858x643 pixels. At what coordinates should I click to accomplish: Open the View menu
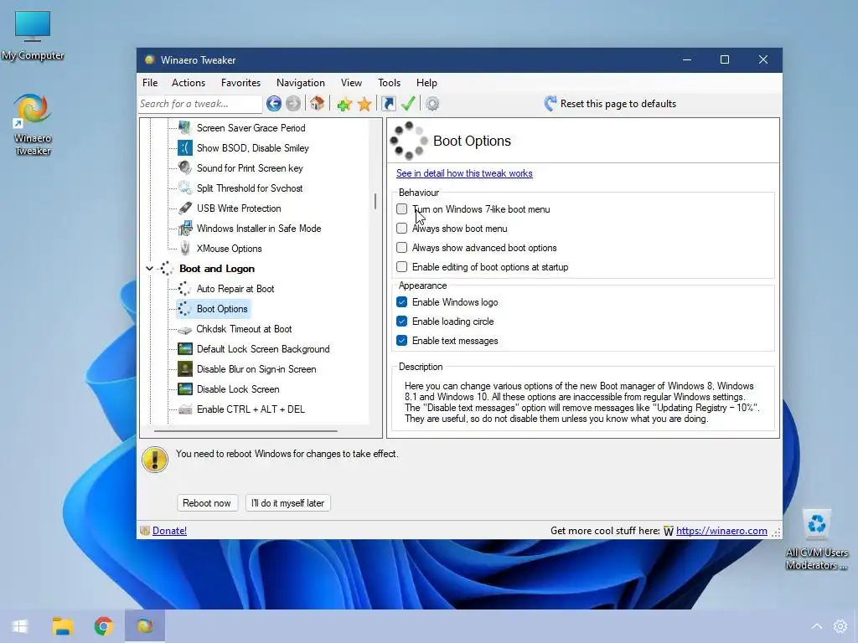click(x=351, y=83)
